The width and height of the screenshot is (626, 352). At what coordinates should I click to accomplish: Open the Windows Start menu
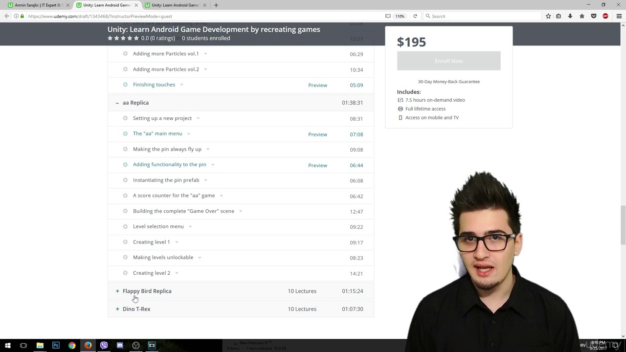tap(7, 346)
